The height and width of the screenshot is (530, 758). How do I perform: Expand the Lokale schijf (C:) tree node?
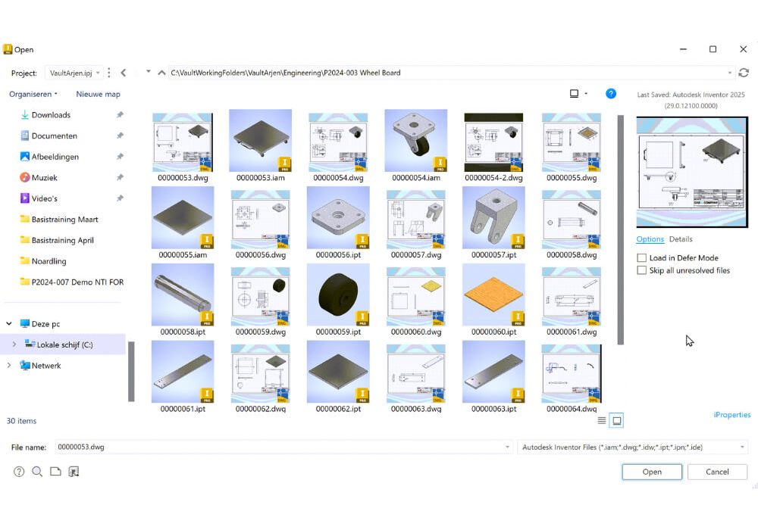[x=14, y=344]
